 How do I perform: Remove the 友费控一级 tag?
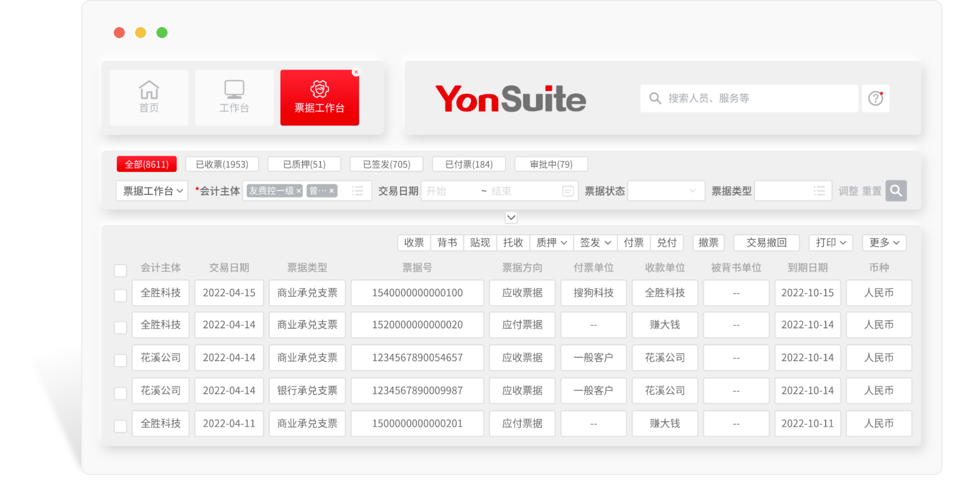click(299, 191)
